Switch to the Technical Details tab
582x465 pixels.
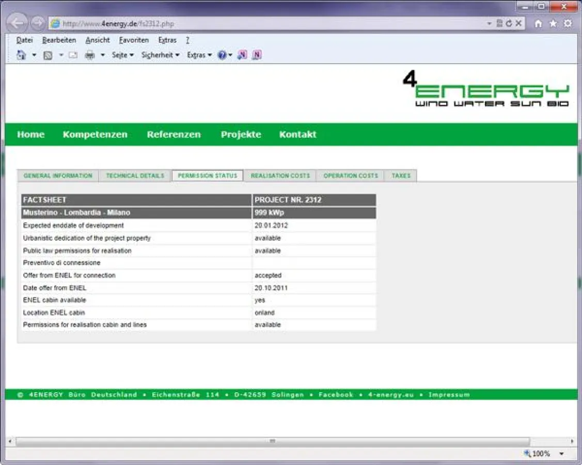[135, 176]
